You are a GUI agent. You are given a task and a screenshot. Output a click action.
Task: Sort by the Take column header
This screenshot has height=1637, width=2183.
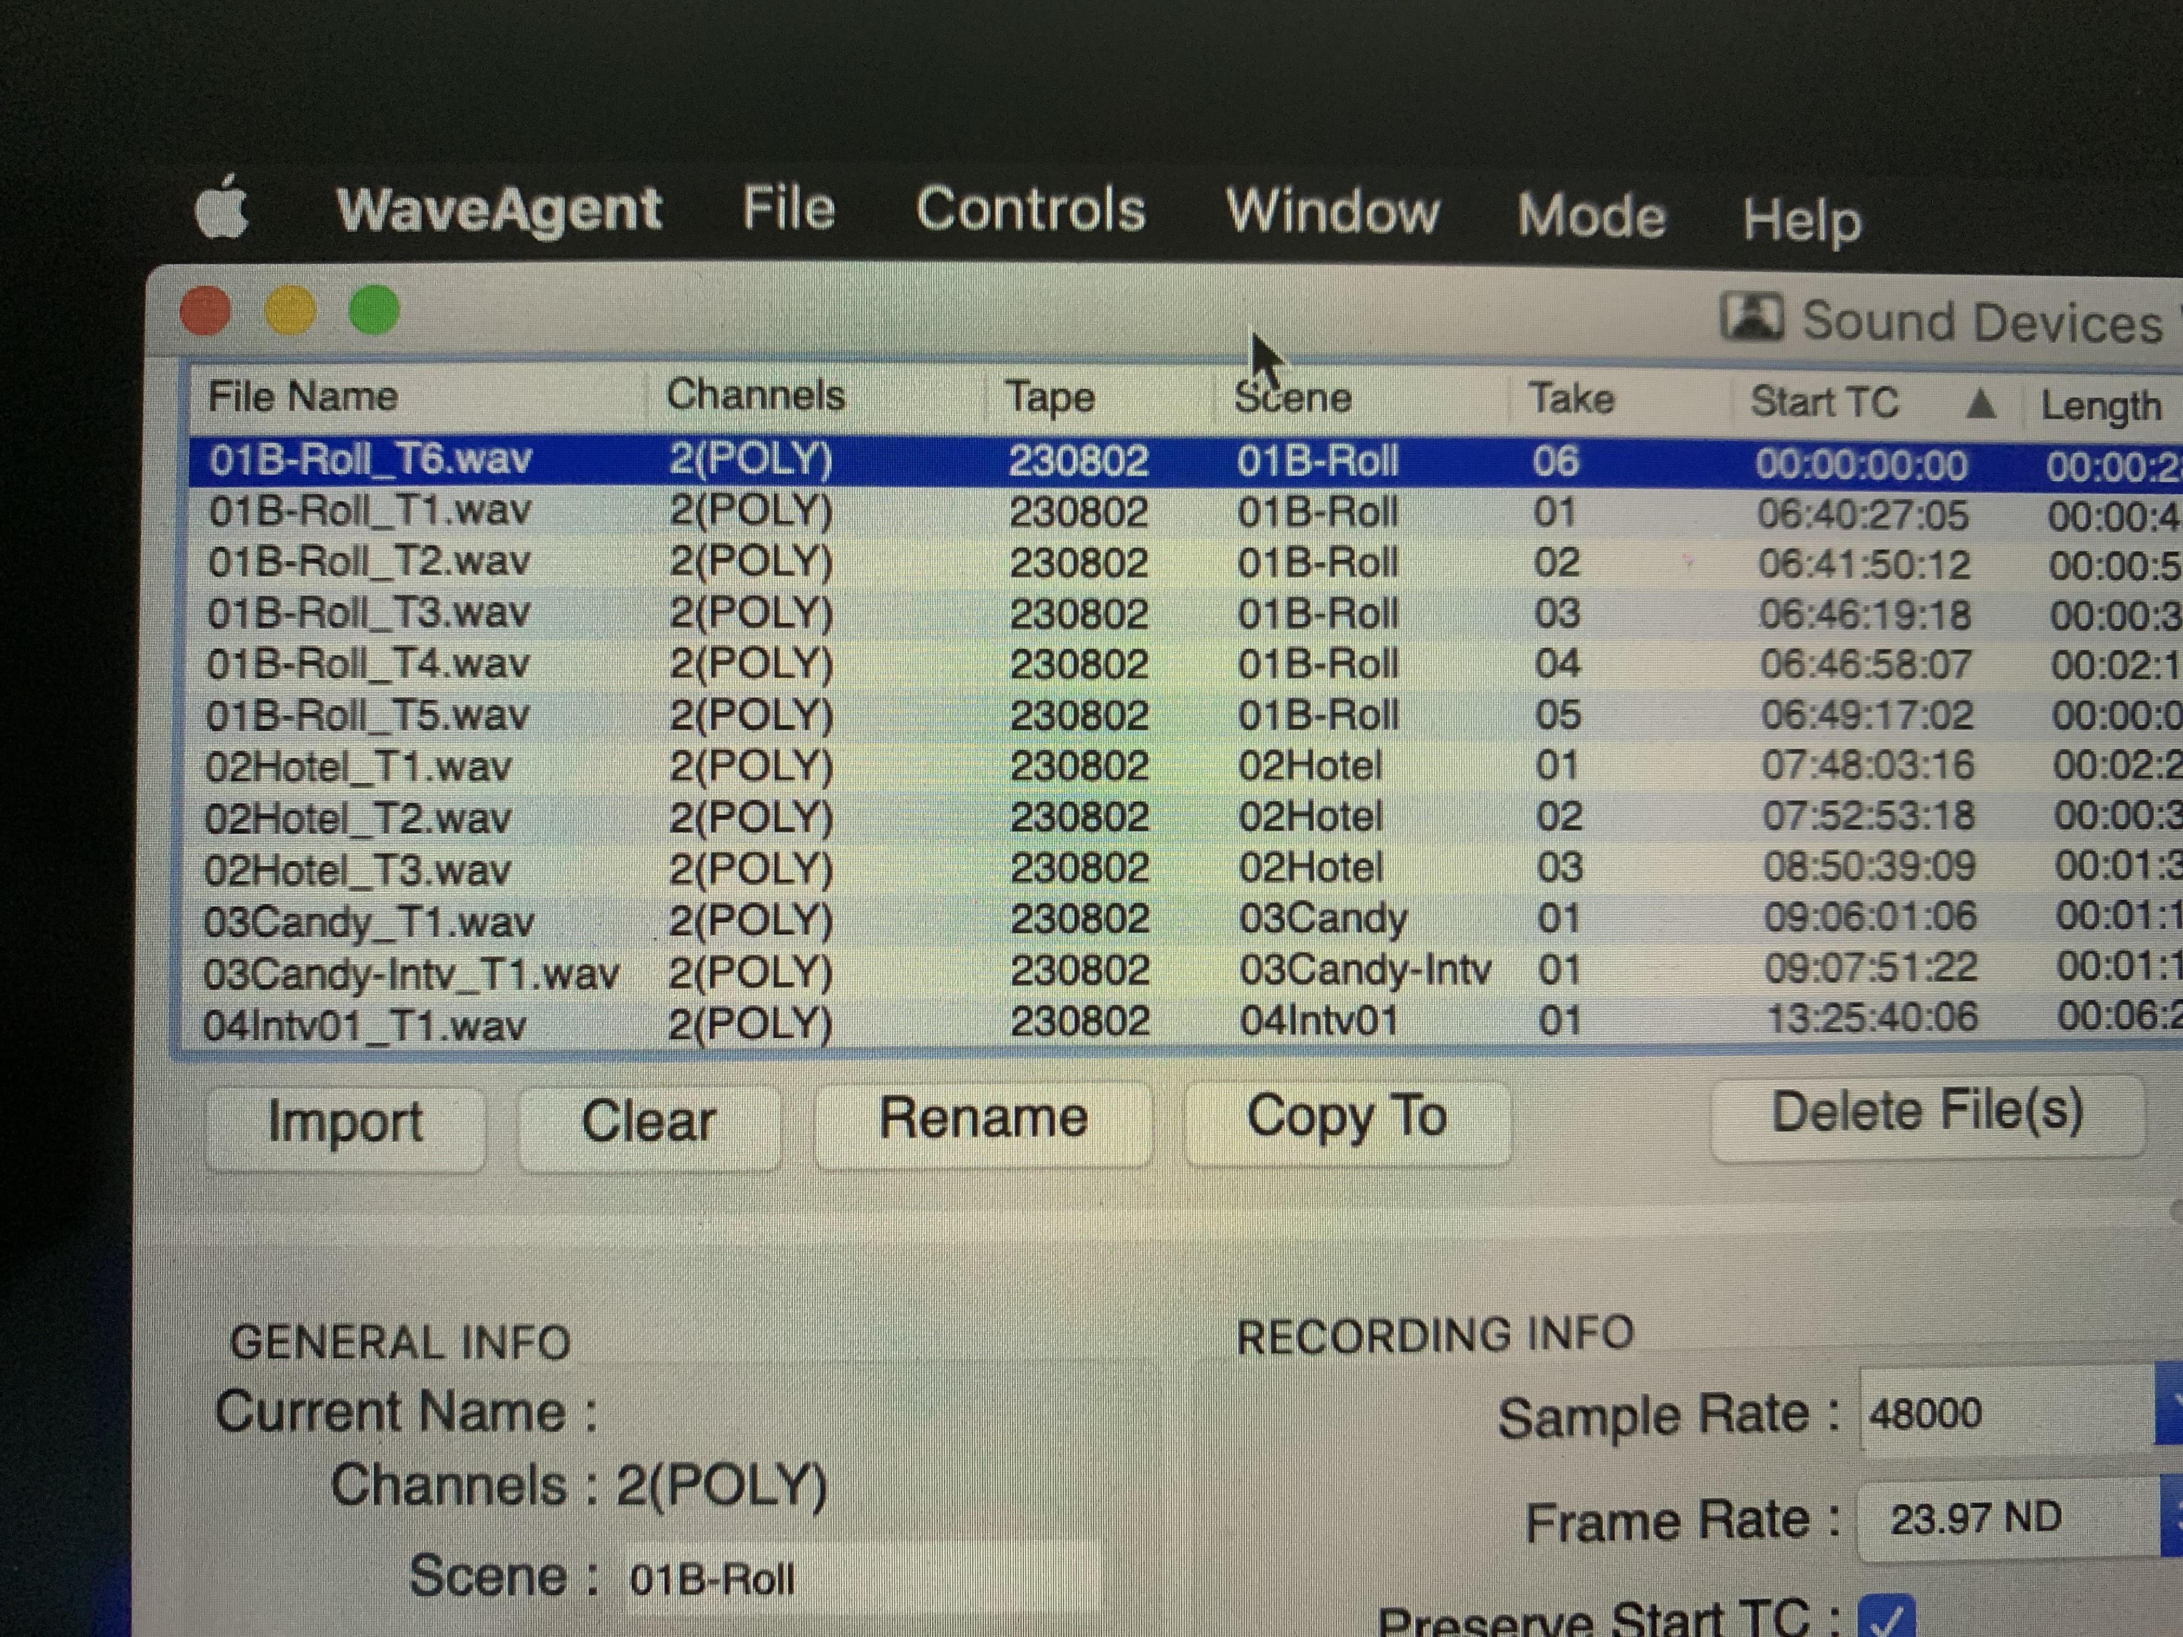1571,398
